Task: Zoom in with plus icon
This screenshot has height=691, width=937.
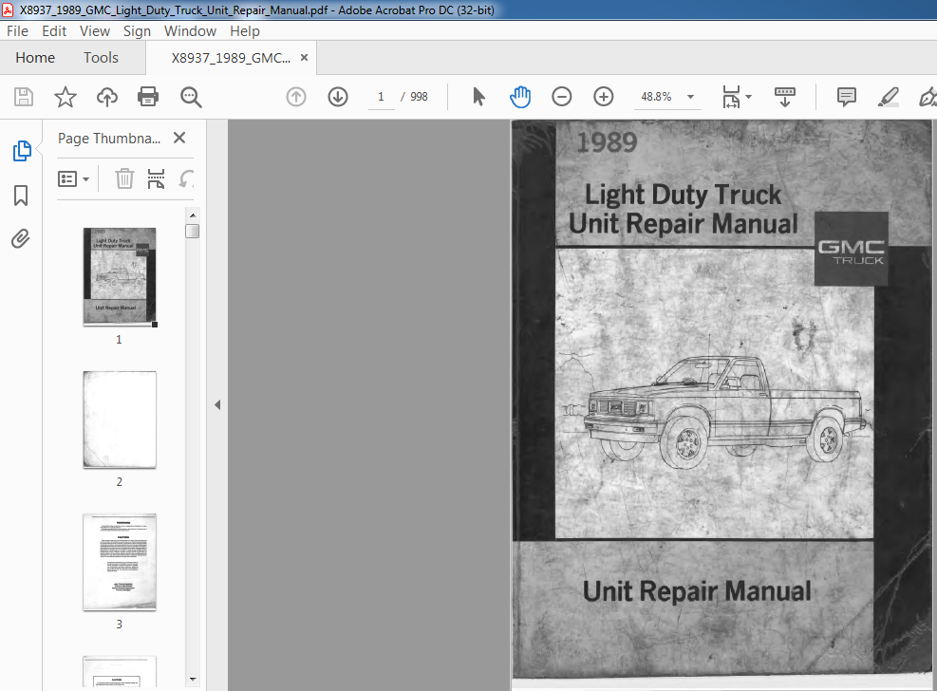Action: click(x=603, y=96)
